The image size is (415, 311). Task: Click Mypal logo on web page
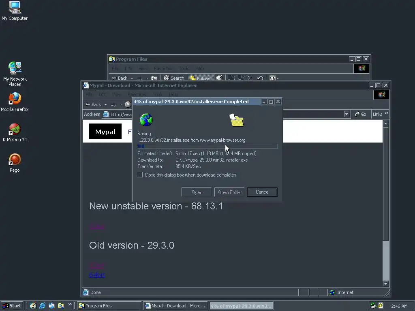tap(105, 132)
